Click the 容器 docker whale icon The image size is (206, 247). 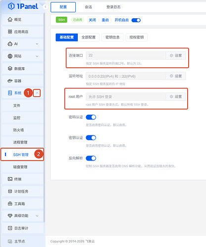click(10, 81)
